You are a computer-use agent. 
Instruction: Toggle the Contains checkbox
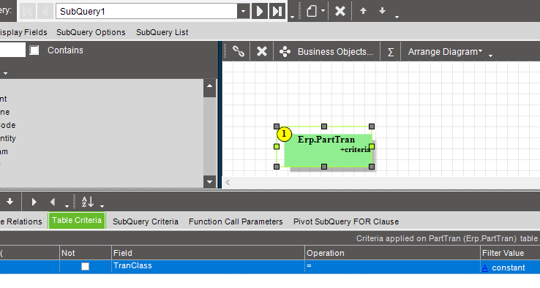(x=34, y=50)
